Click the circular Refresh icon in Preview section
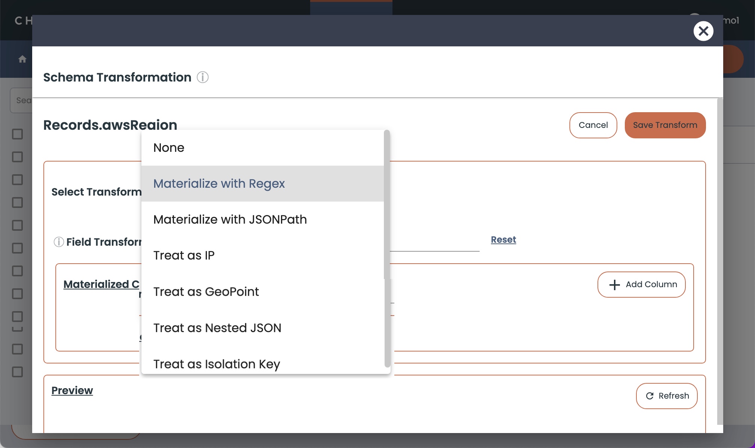 click(x=649, y=396)
